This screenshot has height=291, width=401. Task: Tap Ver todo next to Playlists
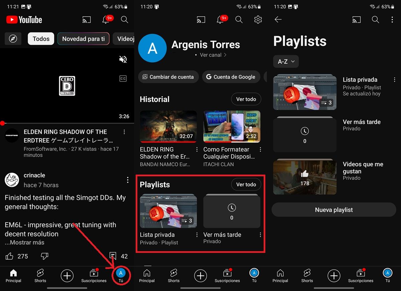point(246,184)
